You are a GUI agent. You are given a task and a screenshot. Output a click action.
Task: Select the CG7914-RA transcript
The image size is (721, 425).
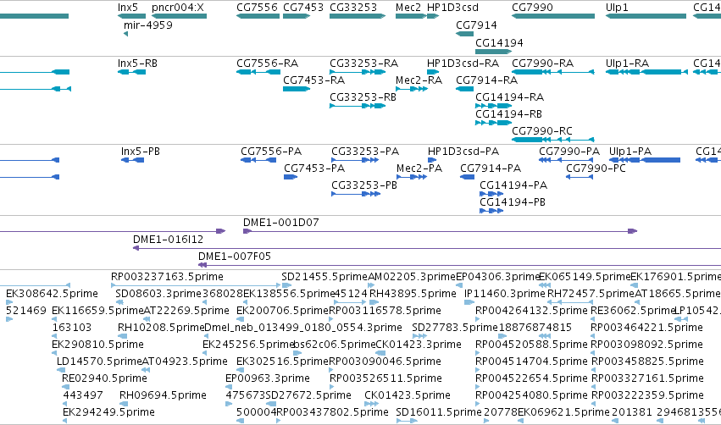coord(465,89)
